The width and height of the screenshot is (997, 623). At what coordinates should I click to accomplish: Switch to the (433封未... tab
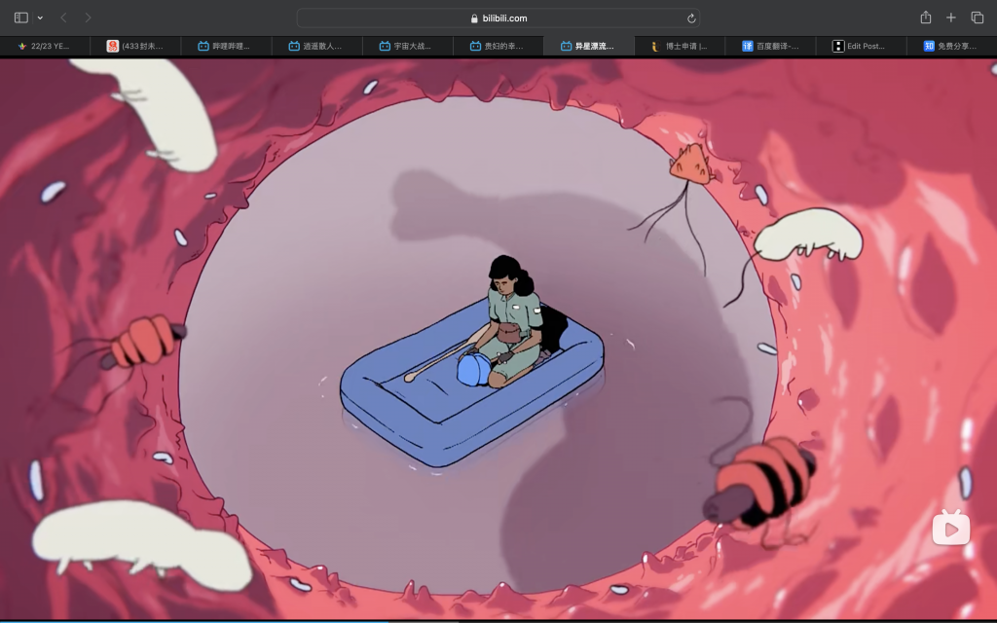click(x=135, y=46)
